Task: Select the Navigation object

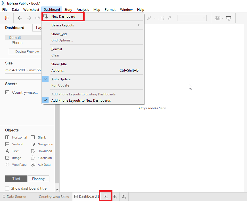Action: (42, 144)
